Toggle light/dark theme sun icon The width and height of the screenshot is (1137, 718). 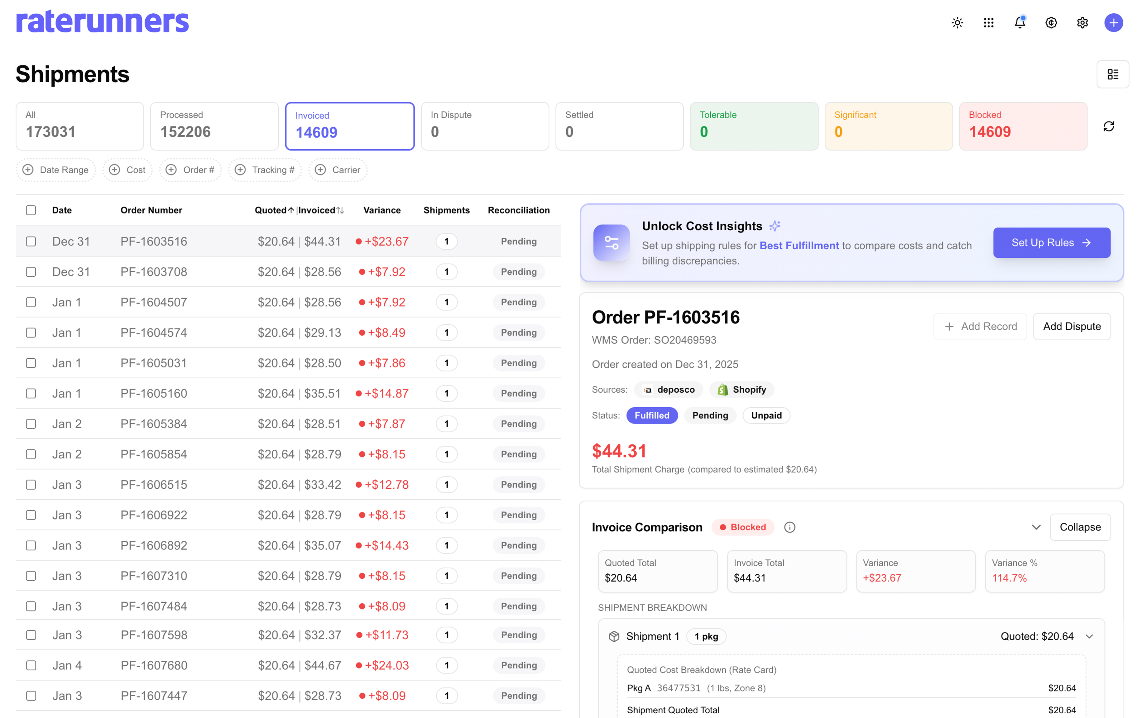[957, 23]
